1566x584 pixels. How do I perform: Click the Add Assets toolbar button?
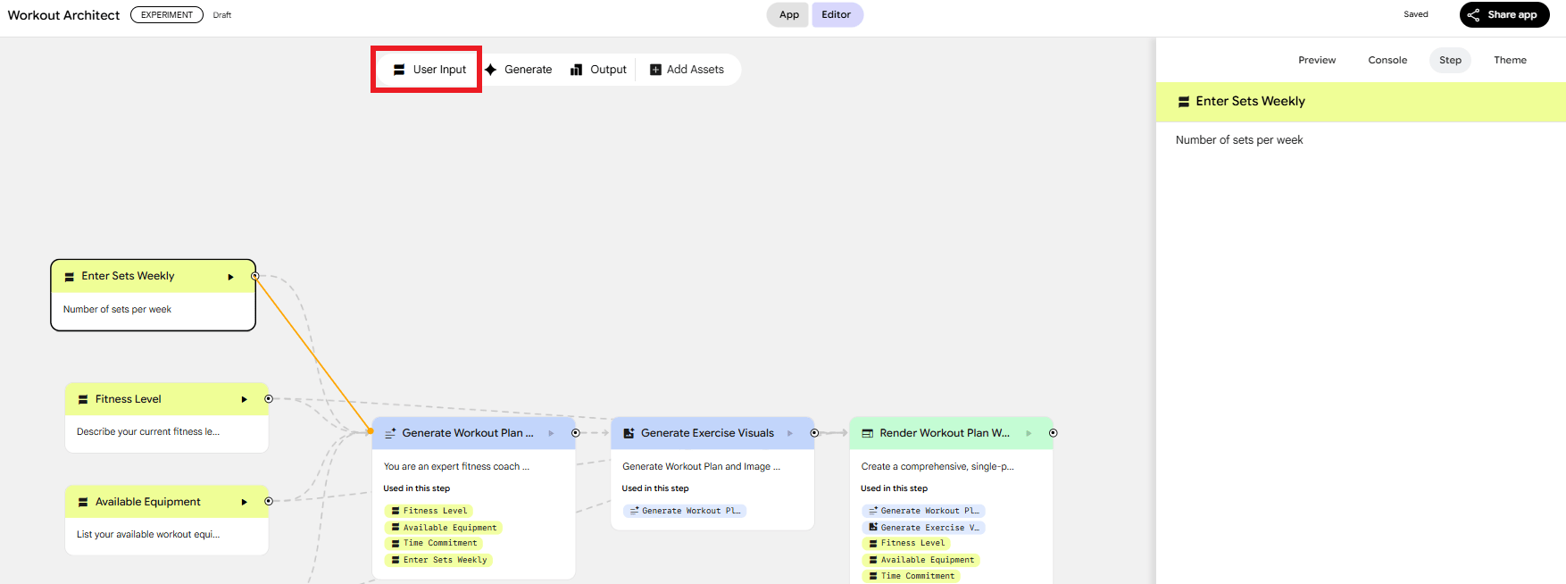pyautogui.click(x=687, y=70)
